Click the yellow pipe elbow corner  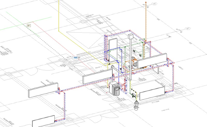click(x=59, y=32)
